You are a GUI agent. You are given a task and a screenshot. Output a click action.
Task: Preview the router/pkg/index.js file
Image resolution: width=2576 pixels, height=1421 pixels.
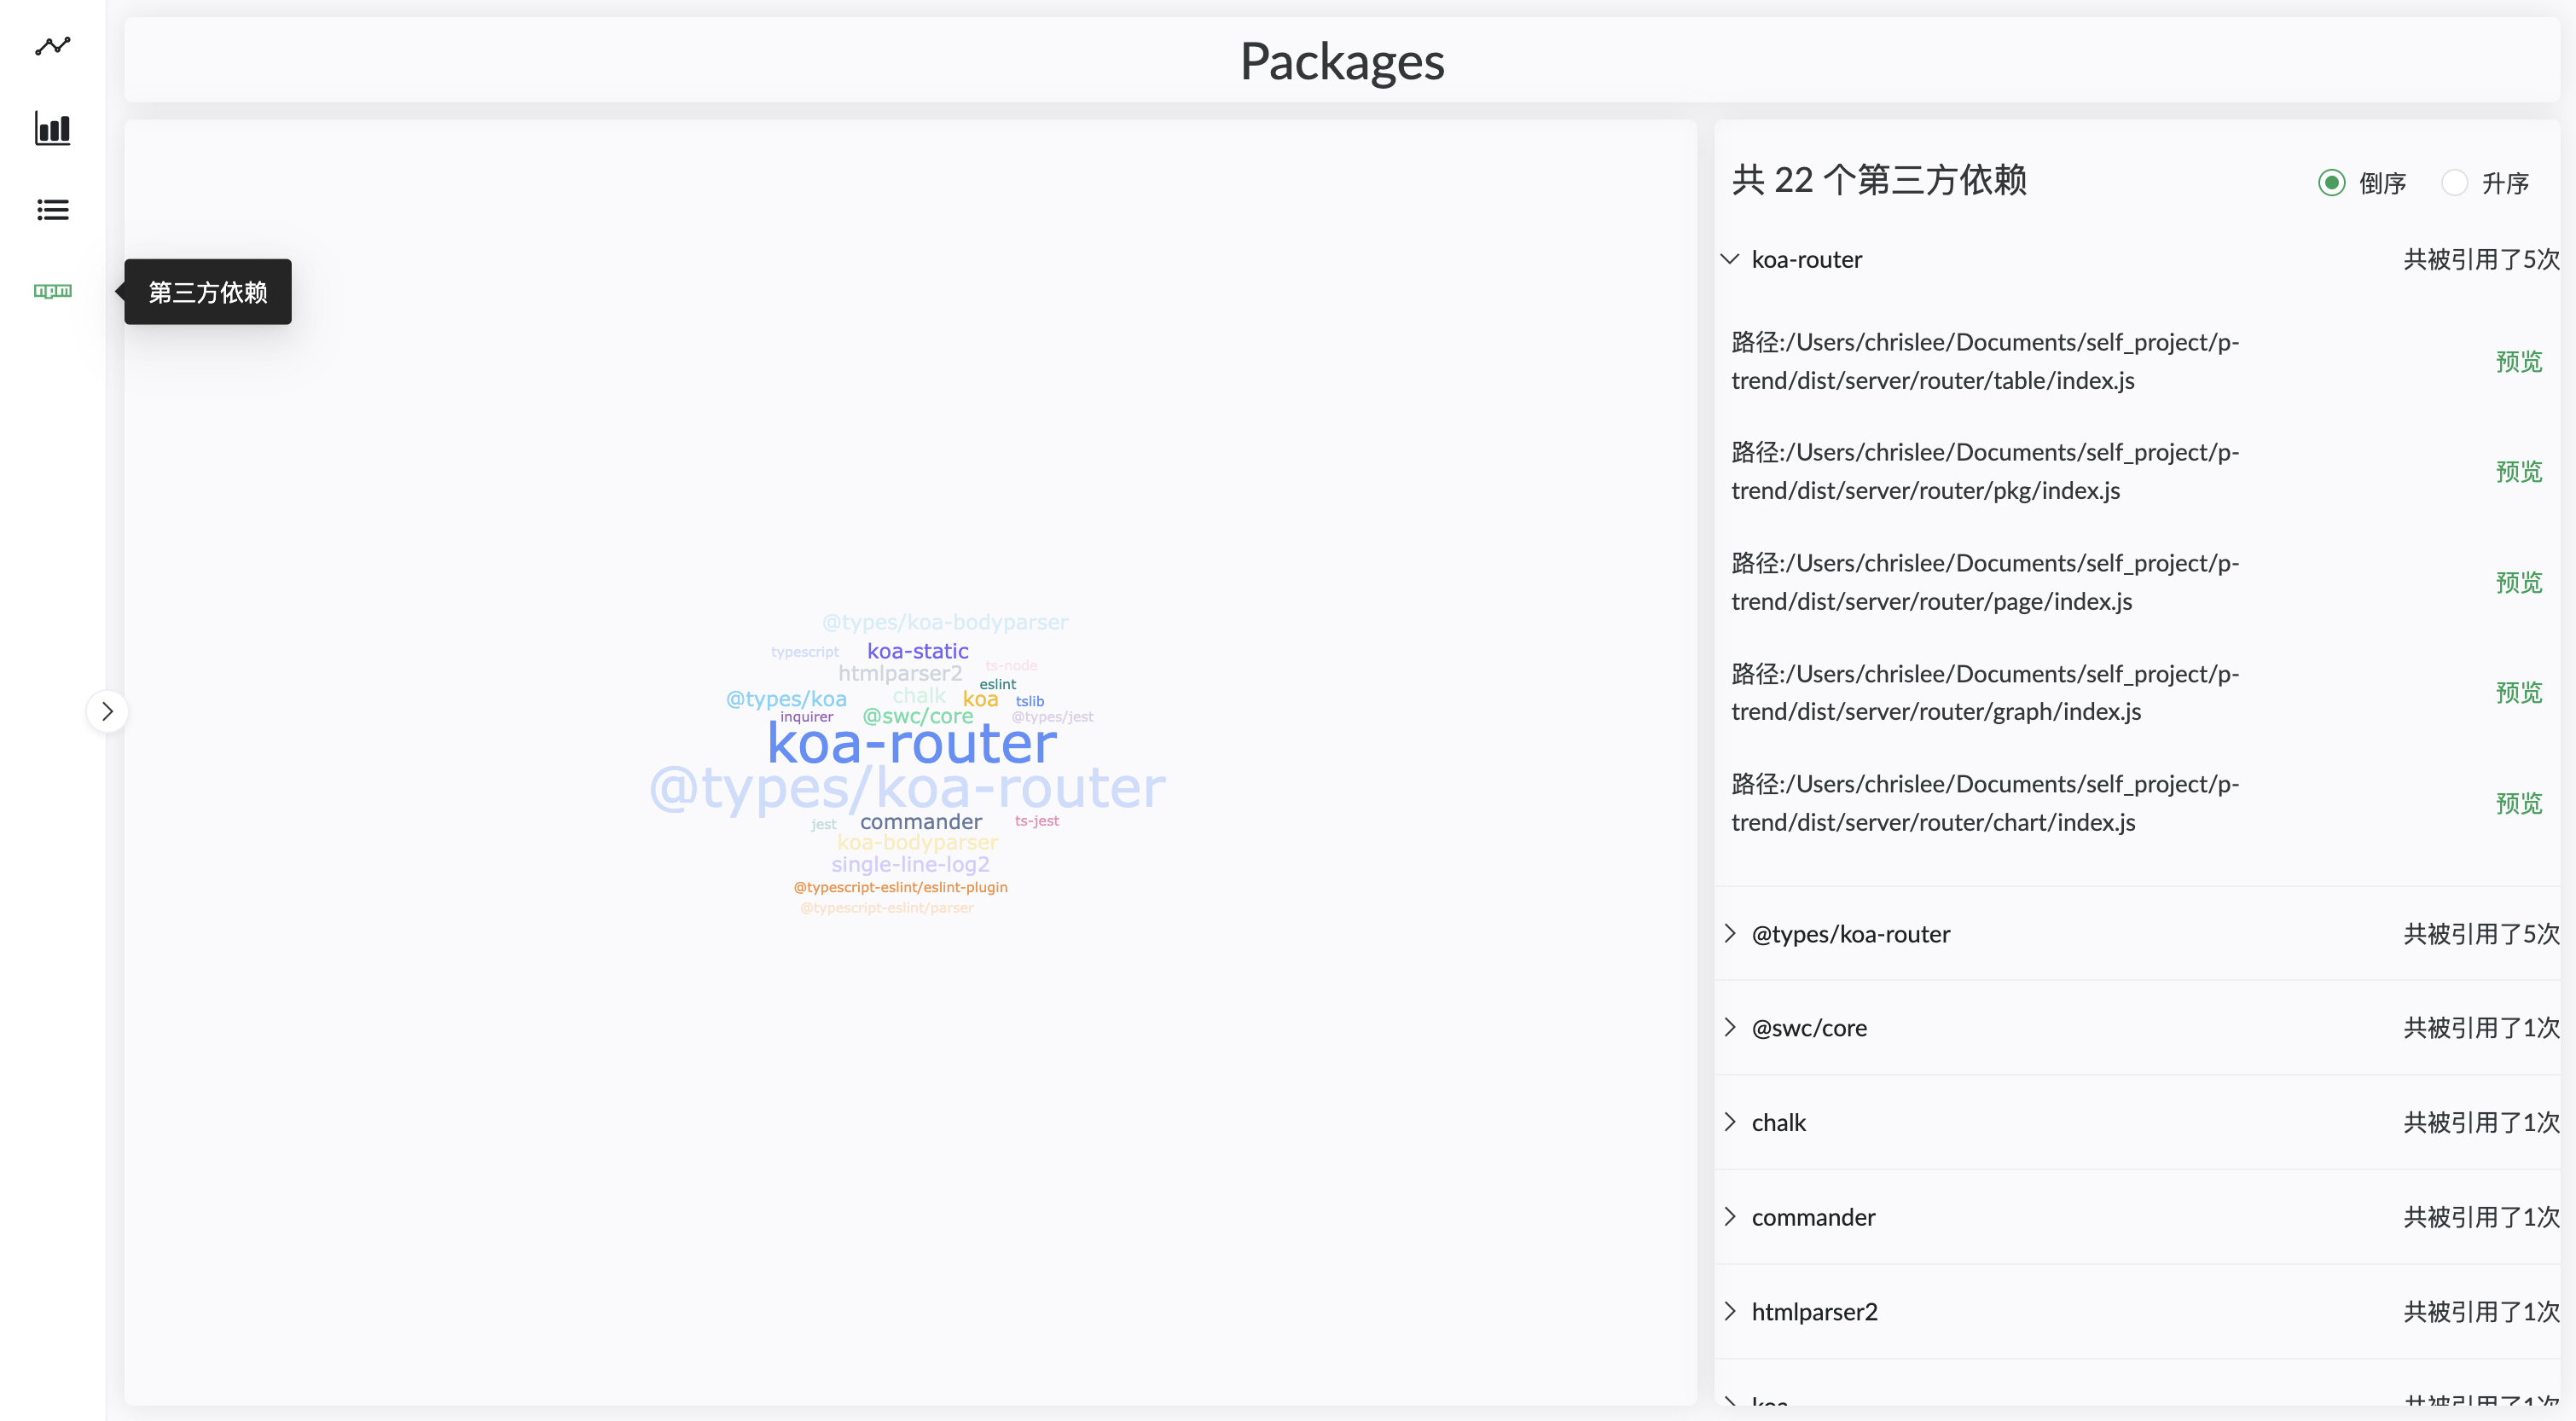tap(2518, 471)
